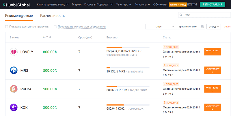Click the search magnifier icon
The image size is (231, 116).
(x=181, y=15)
